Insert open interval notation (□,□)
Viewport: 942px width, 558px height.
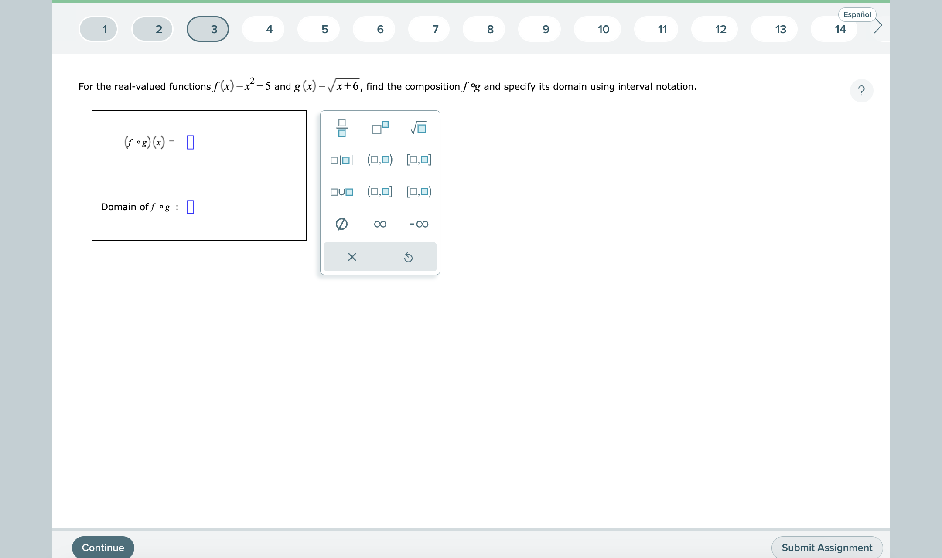pos(379,160)
